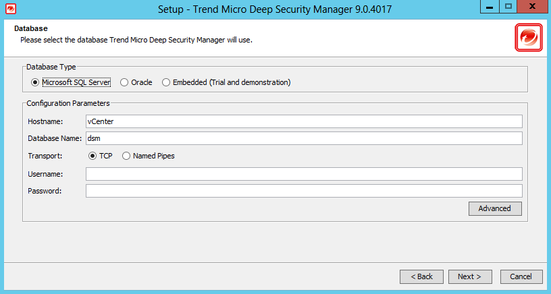Click the Database Name field

coord(304,138)
